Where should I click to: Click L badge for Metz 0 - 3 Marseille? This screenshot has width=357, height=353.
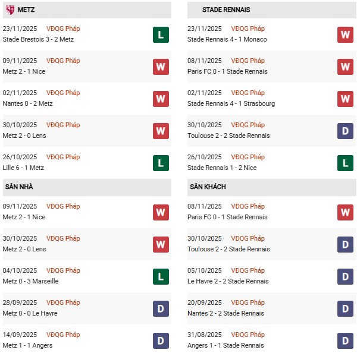pos(161,276)
